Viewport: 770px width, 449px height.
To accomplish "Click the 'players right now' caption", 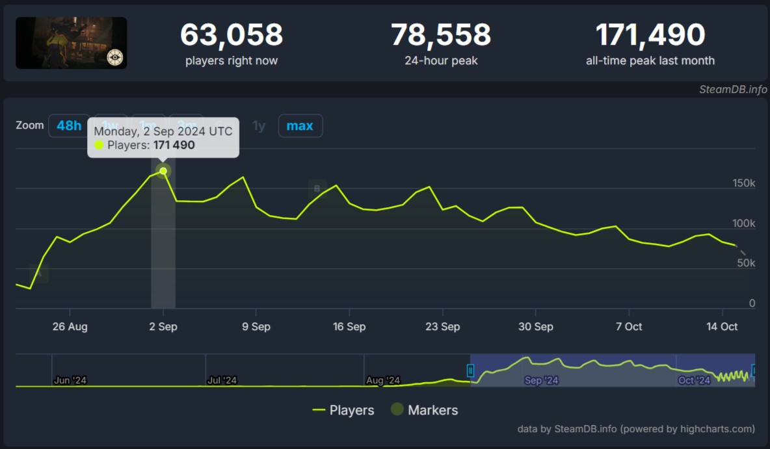I will (x=232, y=60).
